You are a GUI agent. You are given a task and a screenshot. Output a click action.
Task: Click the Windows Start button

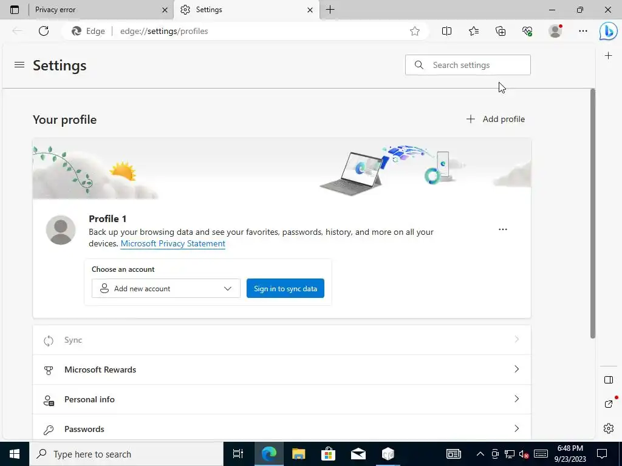15,454
